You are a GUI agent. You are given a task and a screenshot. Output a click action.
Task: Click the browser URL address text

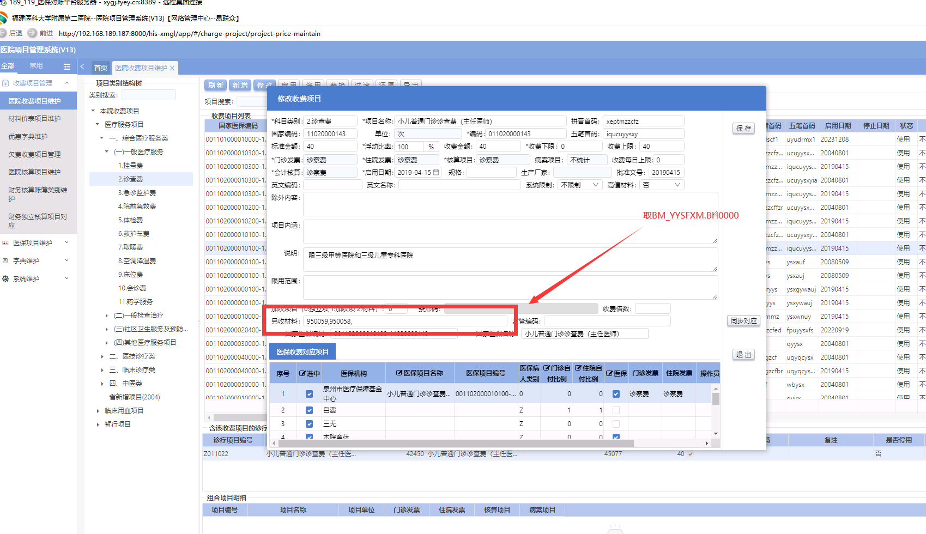click(x=190, y=34)
